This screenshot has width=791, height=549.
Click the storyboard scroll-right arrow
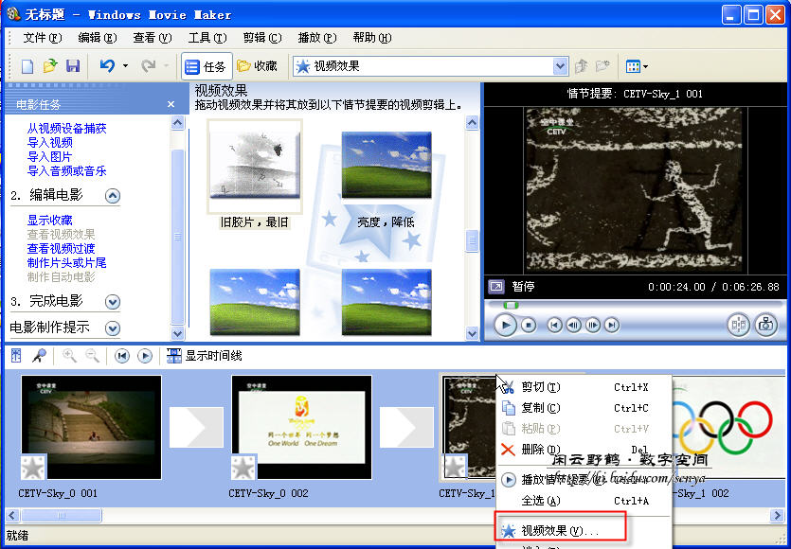(778, 515)
